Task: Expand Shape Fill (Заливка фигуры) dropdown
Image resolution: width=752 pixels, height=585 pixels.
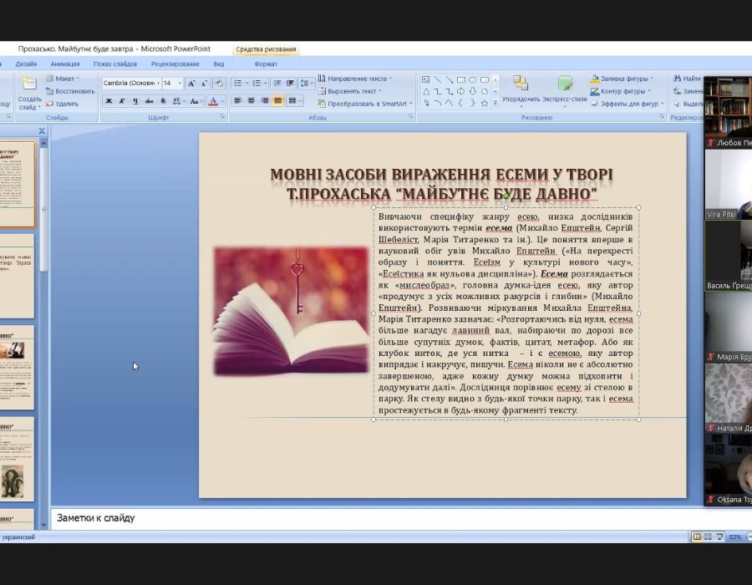Action: tap(652, 79)
